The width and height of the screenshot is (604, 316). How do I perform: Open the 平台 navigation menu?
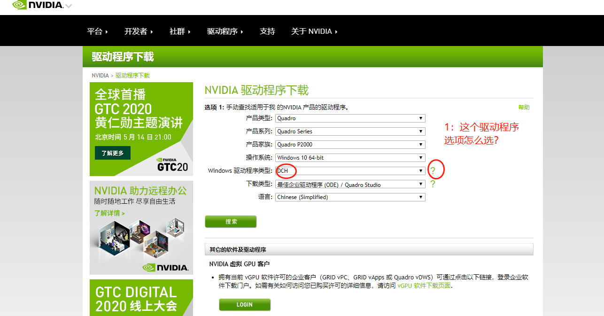point(97,31)
